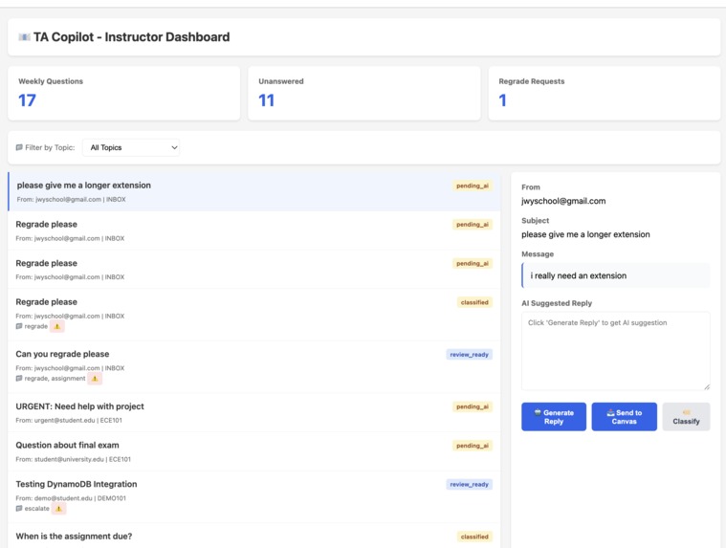726x548 pixels.
Task: Click pending_ai badge on Question about final exam
Action: pos(473,446)
